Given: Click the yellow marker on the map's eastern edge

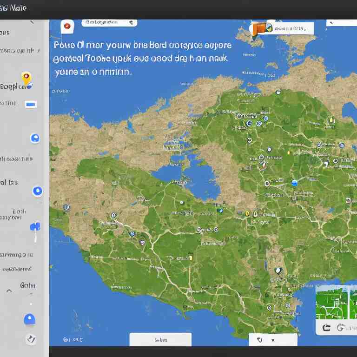Looking at the screenshot, I should (331, 120).
